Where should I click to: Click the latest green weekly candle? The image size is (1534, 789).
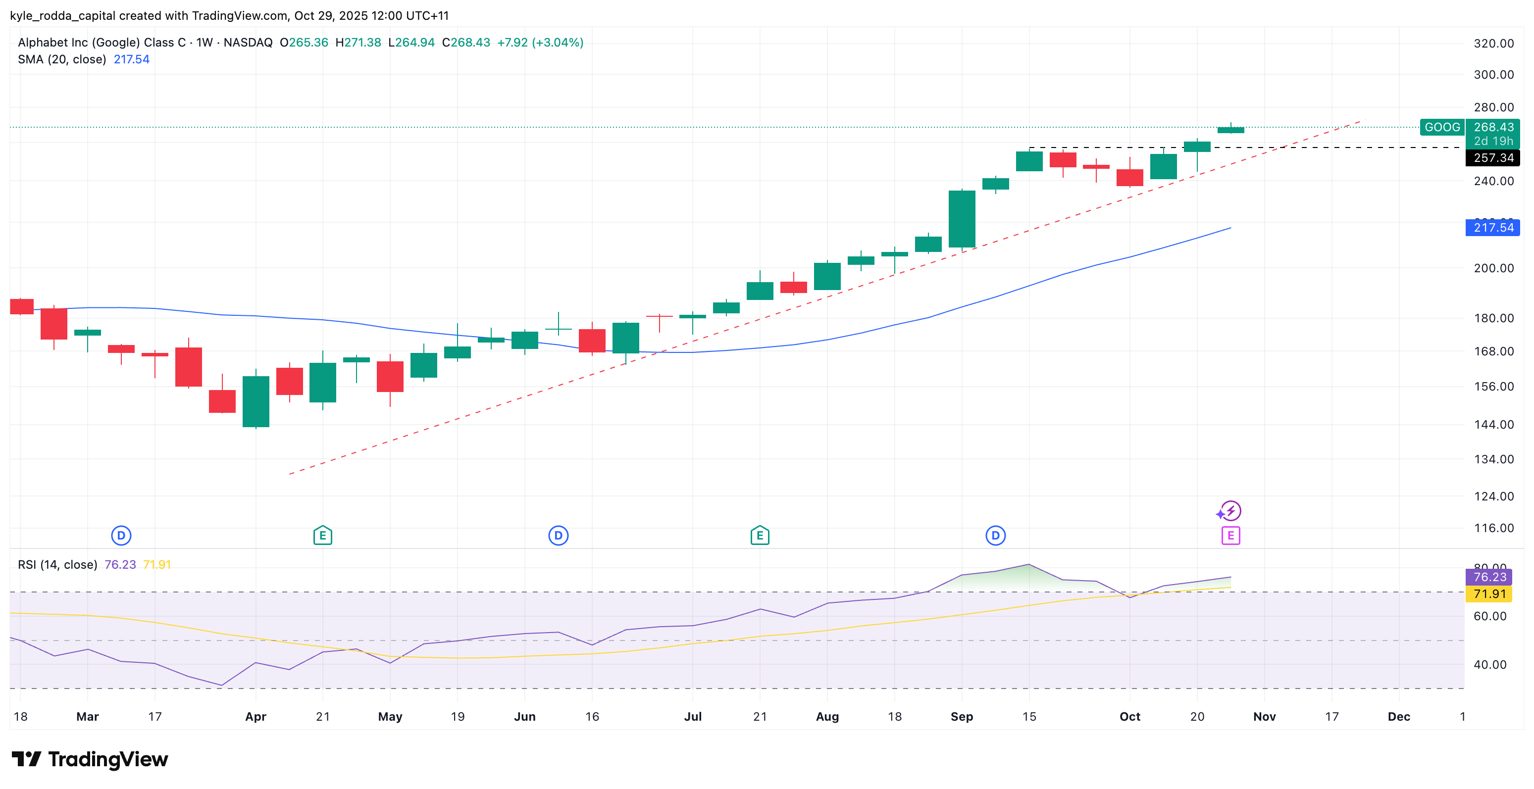click(1230, 129)
